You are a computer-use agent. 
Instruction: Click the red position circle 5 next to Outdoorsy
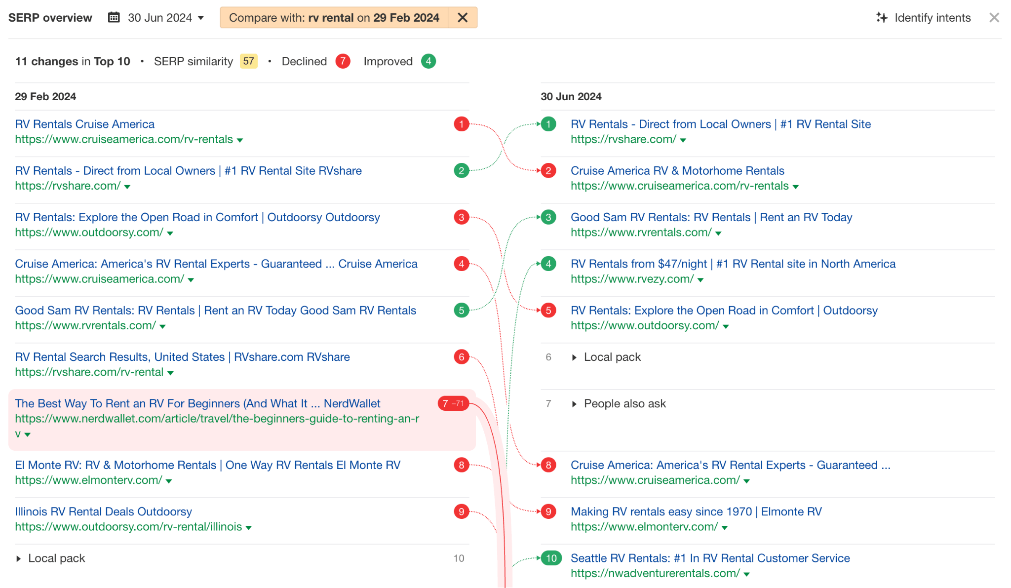[548, 311]
